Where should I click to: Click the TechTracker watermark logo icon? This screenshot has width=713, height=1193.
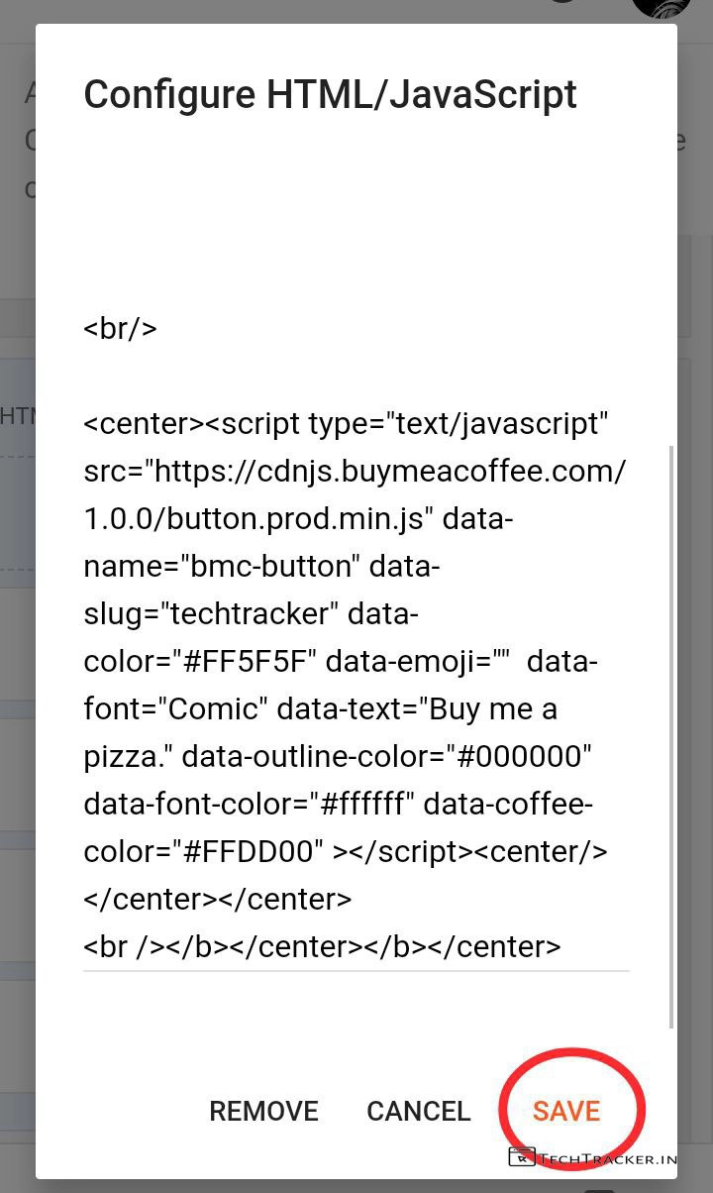[521, 1156]
